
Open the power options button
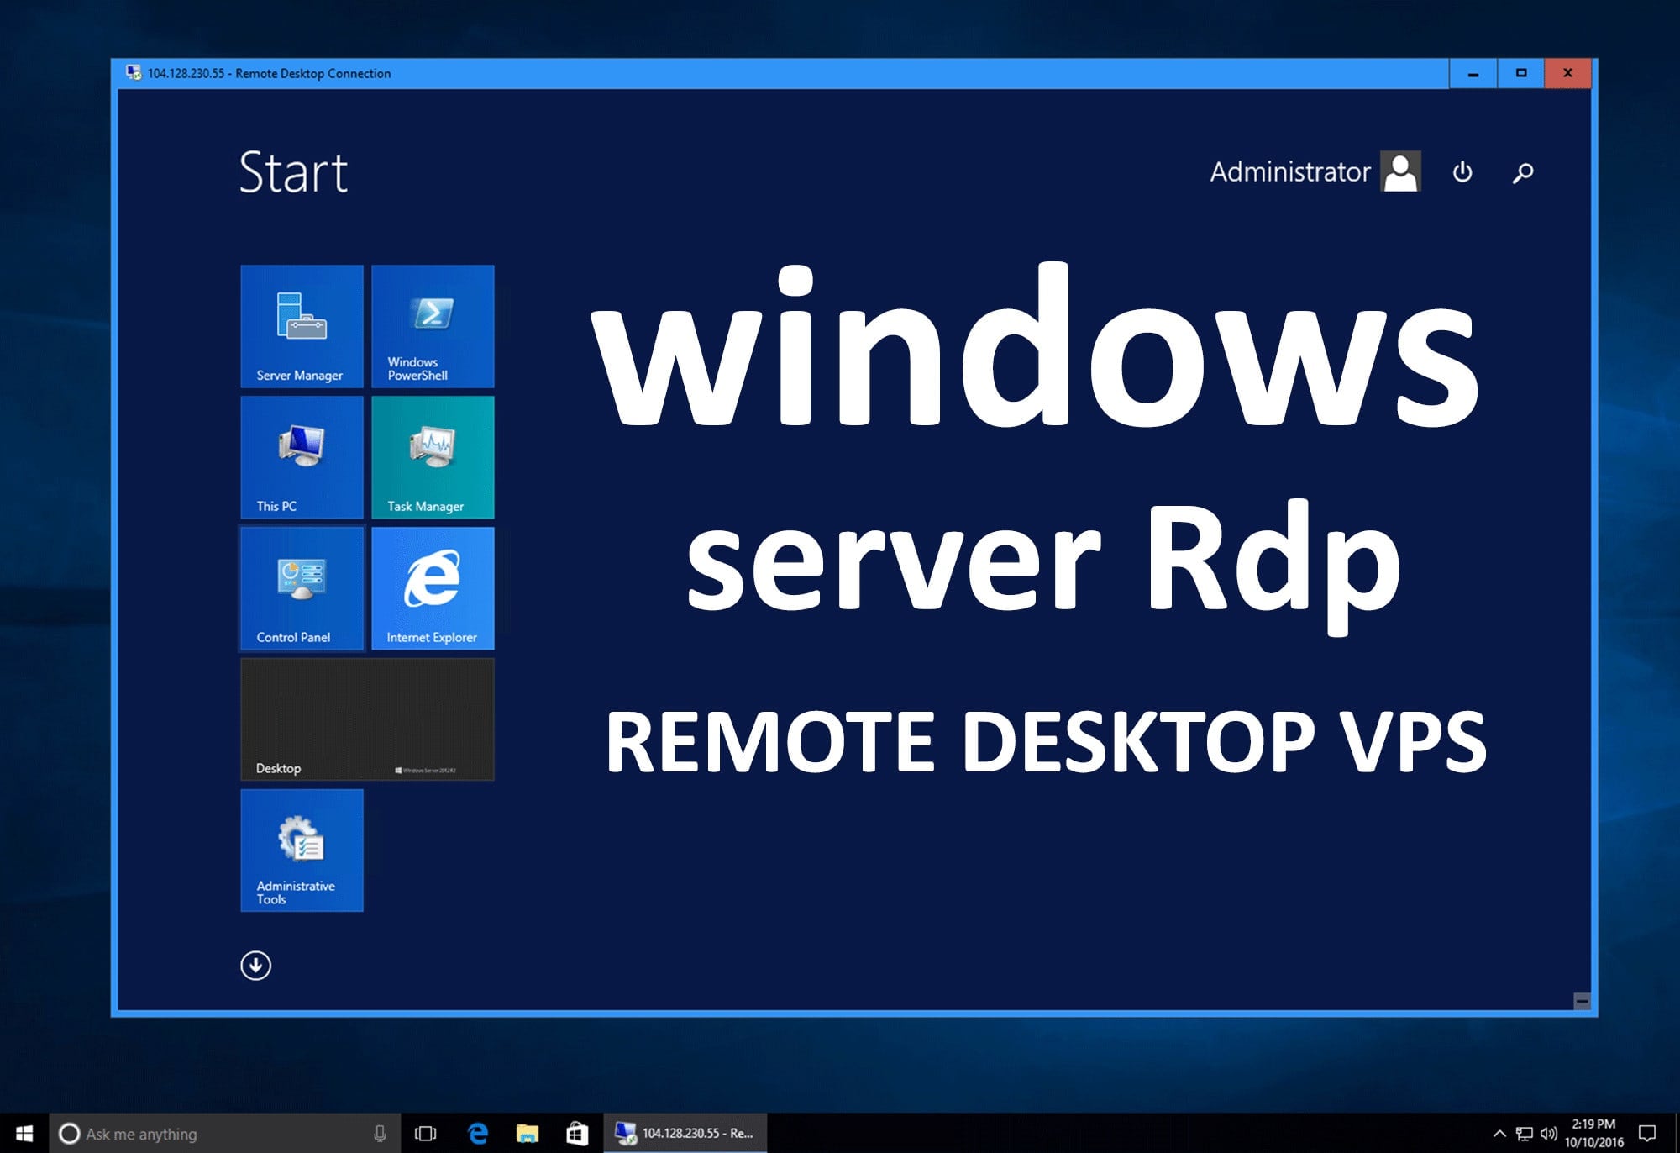[1462, 171]
